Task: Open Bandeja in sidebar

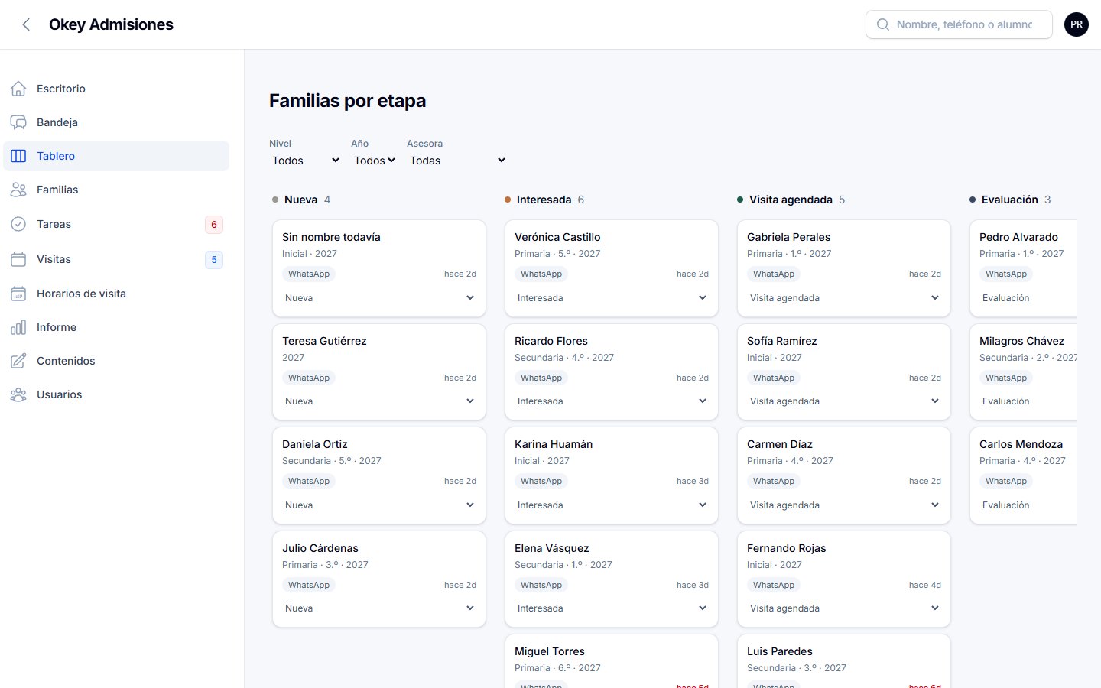Action: [x=116, y=122]
